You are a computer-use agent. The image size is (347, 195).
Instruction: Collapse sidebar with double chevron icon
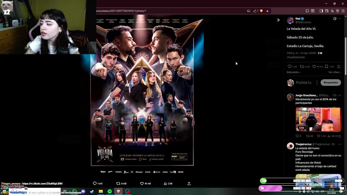(x=278, y=20)
